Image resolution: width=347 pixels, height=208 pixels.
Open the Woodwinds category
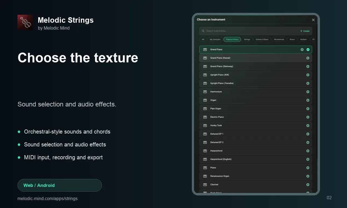pos(279,39)
